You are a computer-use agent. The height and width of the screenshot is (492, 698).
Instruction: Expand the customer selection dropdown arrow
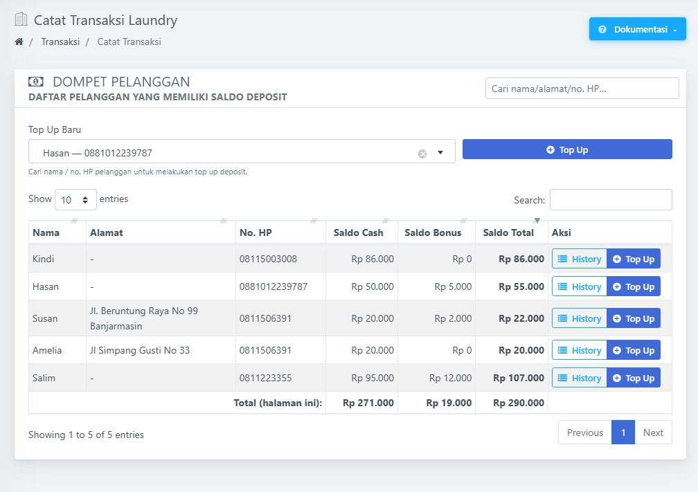440,153
